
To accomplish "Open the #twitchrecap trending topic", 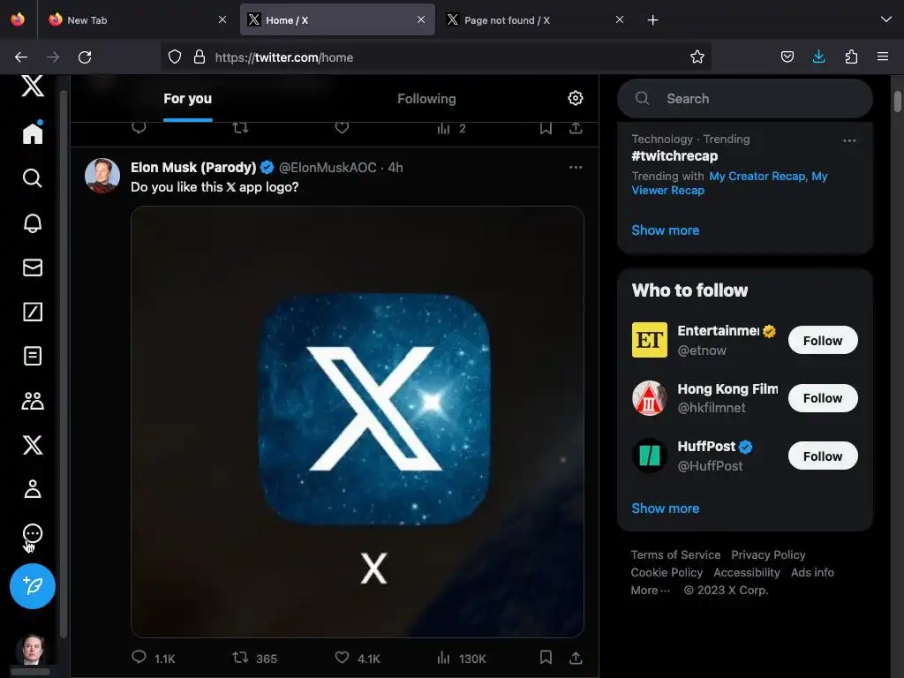I will (x=674, y=155).
